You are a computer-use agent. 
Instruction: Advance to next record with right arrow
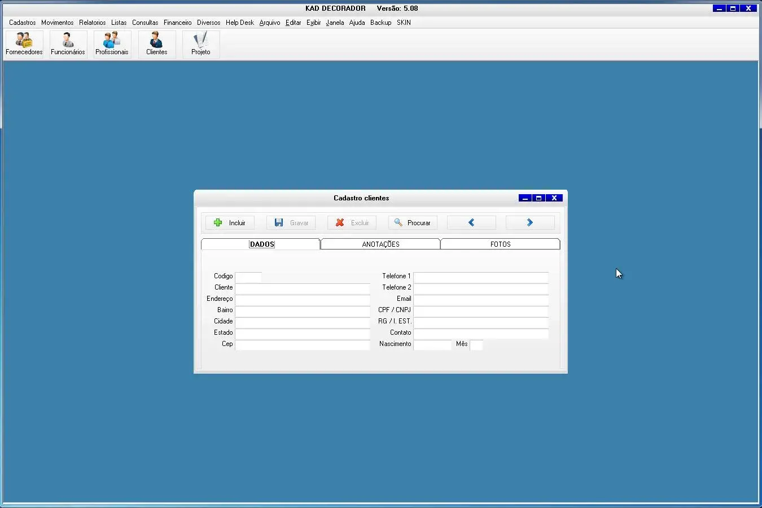(x=530, y=223)
